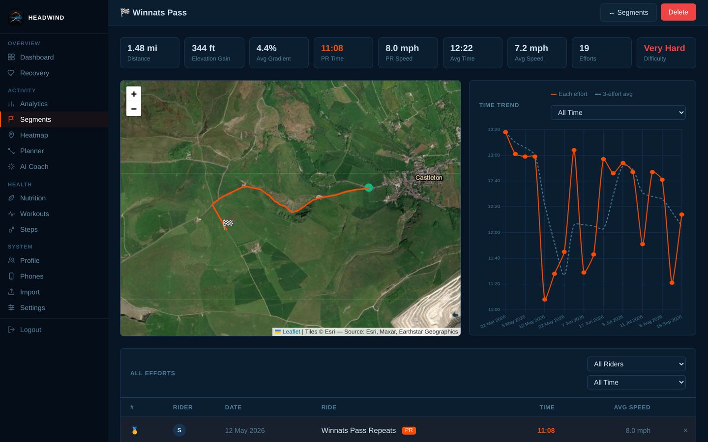708x442 pixels.
Task: Click the green start marker on map
Action: (369, 188)
